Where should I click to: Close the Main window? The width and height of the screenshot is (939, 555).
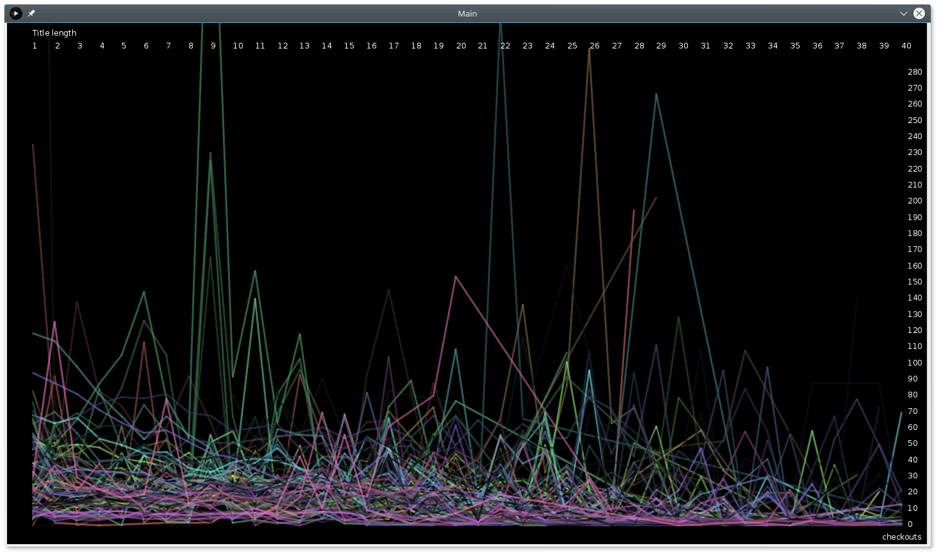coord(919,13)
